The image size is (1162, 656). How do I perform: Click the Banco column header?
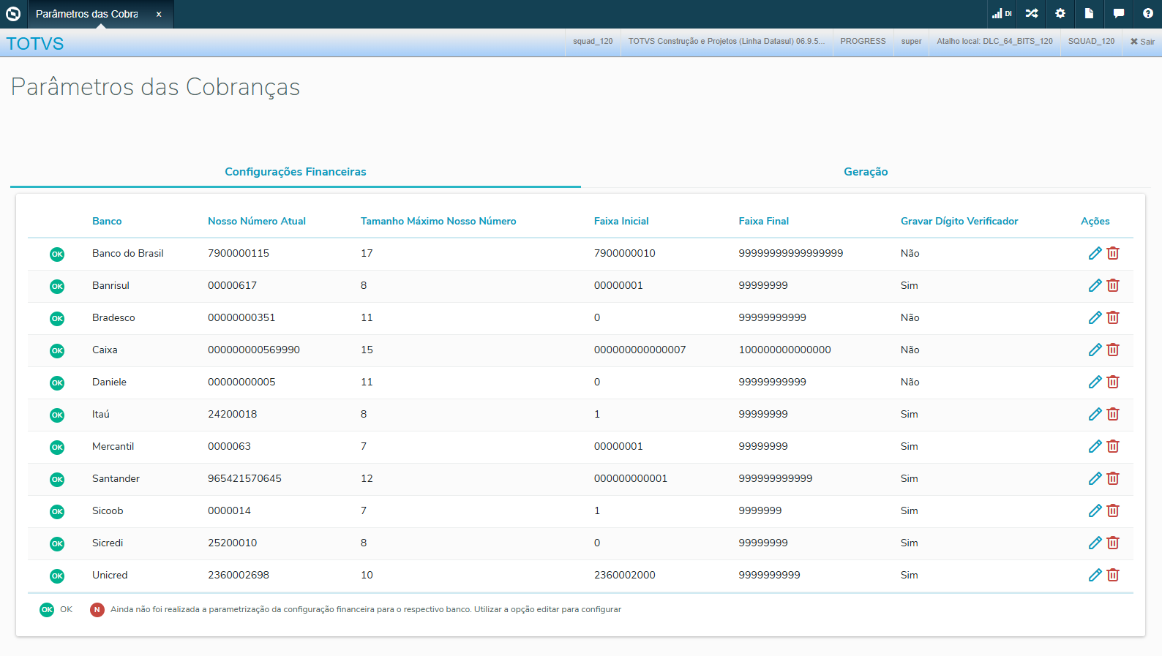point(107,221)
